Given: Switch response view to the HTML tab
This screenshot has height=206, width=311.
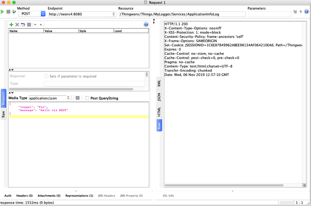Looking at the screenshot, I should tap(159, 112).
